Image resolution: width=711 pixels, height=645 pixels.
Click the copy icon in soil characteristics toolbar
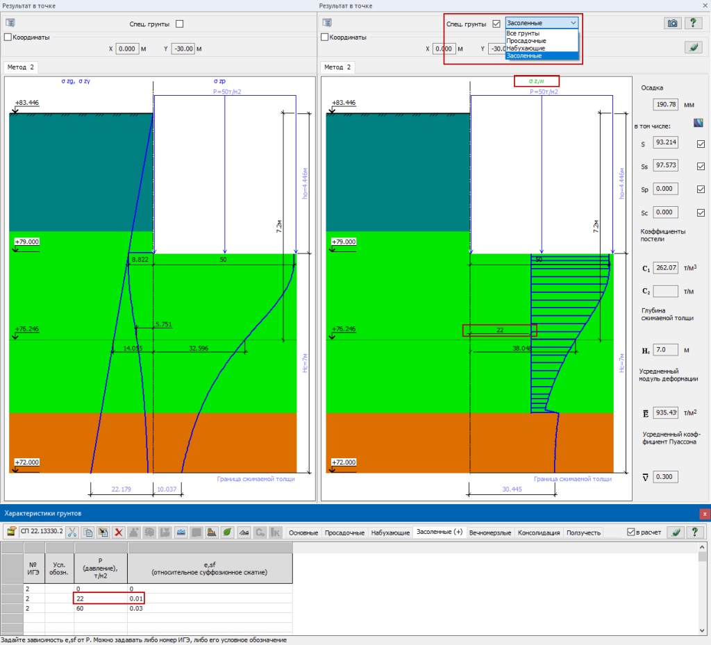[x=87, y=533]
